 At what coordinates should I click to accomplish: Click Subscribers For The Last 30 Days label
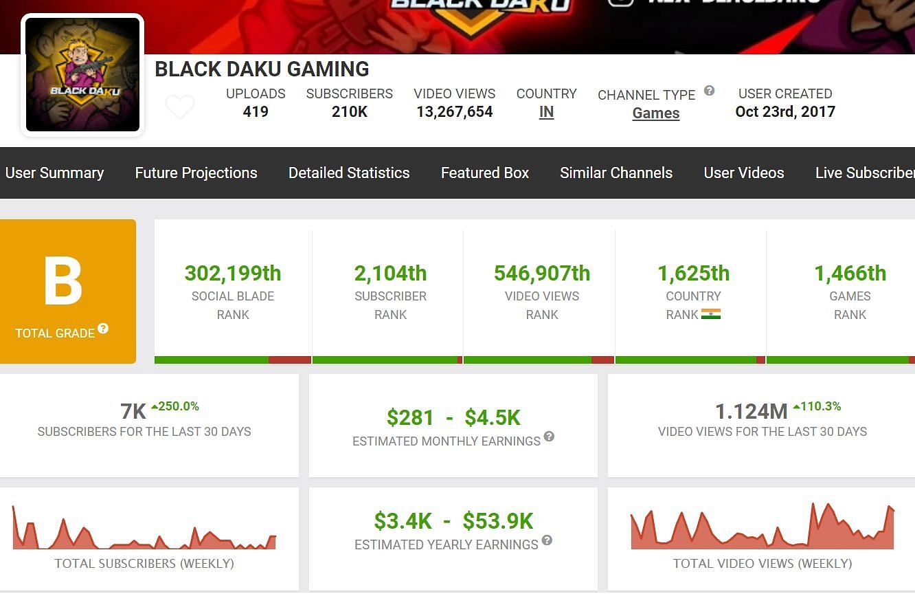tap(144, 432)
